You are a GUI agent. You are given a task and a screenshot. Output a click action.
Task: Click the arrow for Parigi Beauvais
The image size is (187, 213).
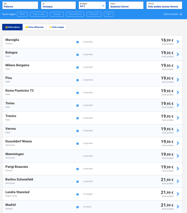coord(178,169)
